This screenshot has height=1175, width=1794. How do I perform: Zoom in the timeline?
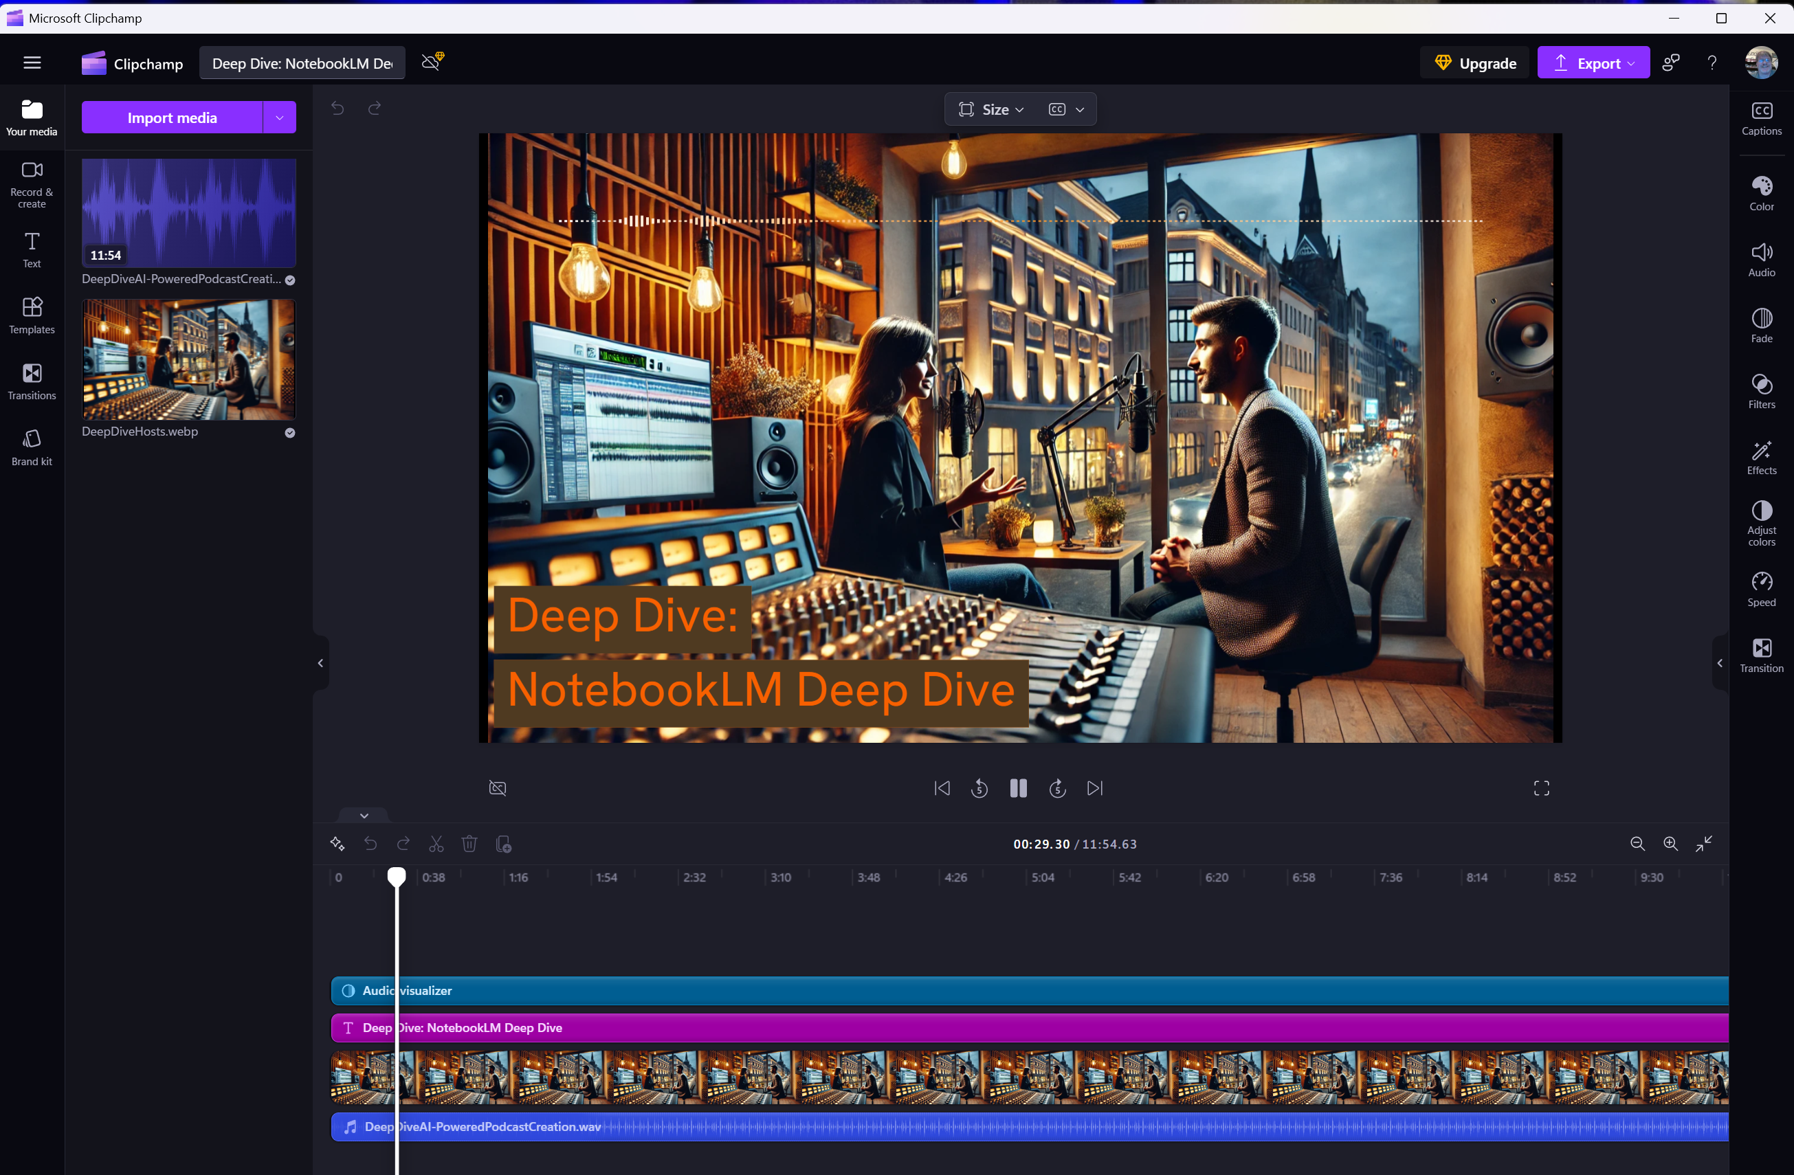(x=1670, y=844)
